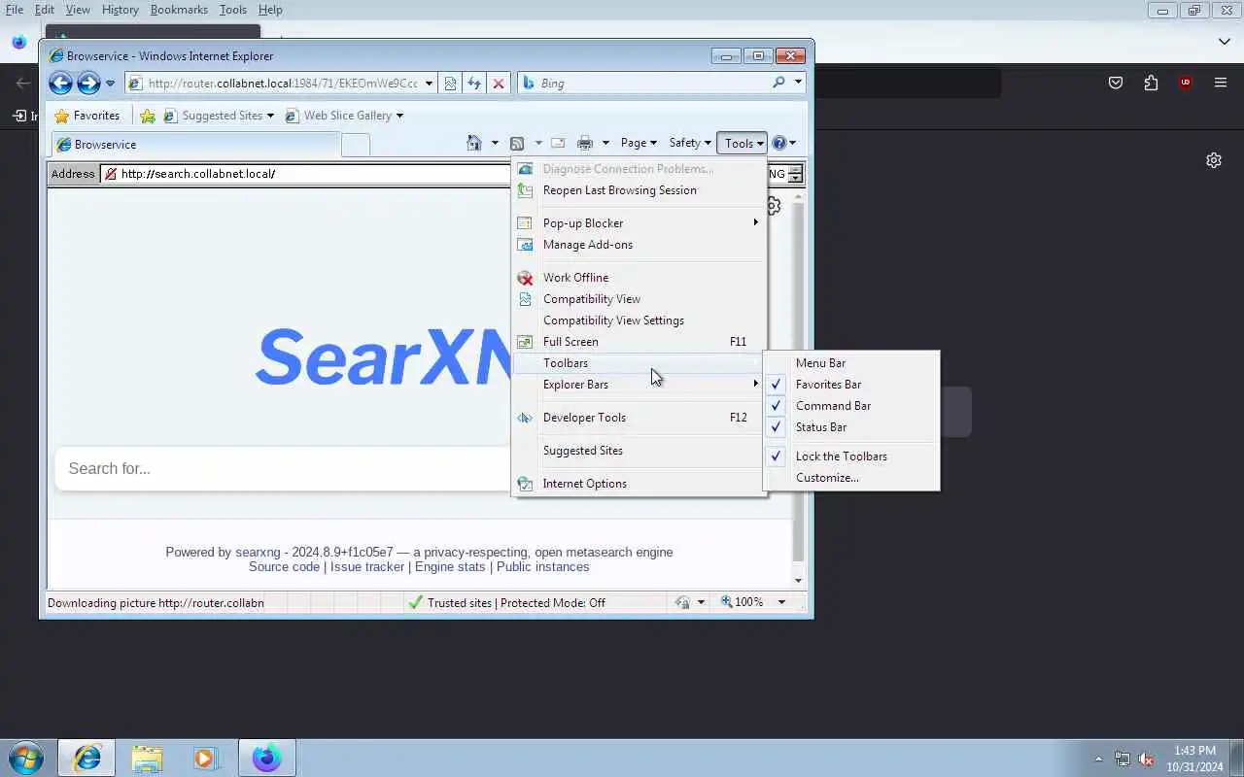Open Firefox Bookmarks menu
This screenshot has height=777, width=1244.
pos(179,10)
